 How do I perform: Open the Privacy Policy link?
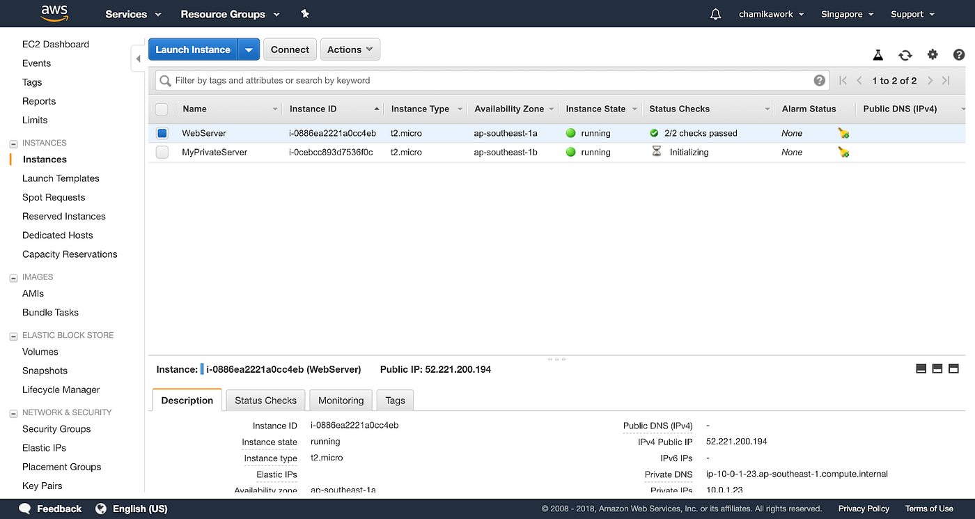point(864,509)
